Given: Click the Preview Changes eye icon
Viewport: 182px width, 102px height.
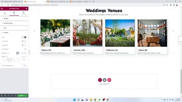Looking at the screenshot, I should (x=16, y=96).
